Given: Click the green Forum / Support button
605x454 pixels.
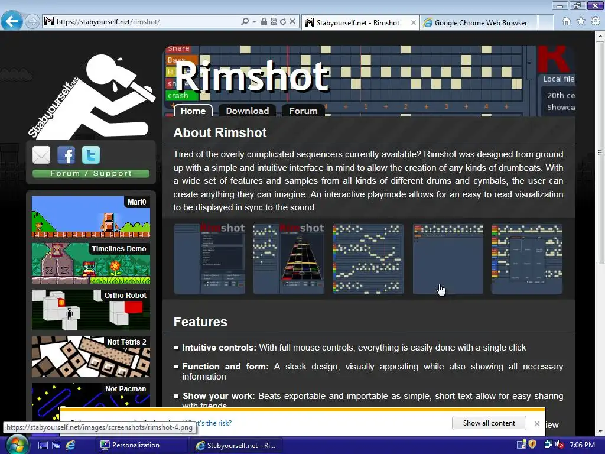Looking at the screenshot, I should coord(91,173).
